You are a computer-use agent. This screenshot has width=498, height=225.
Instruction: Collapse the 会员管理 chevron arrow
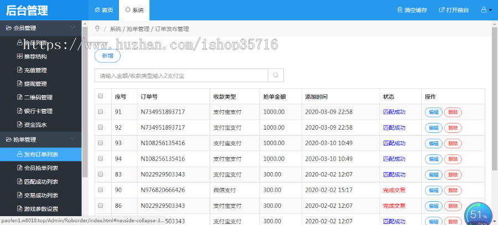tap(72, 28)
